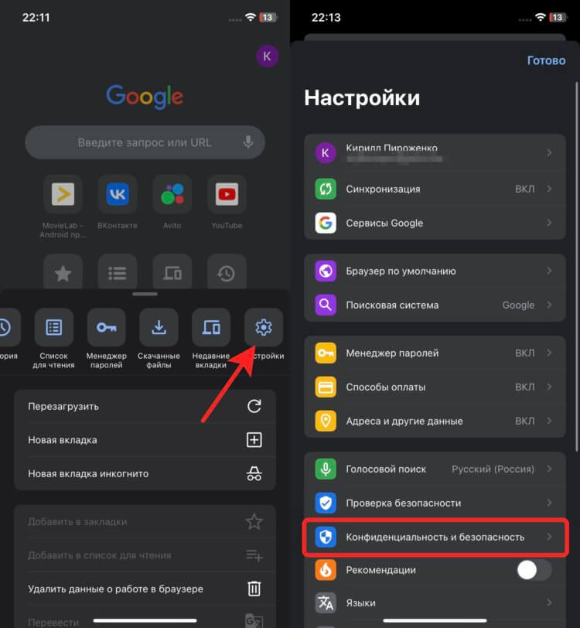Open 'Сервисы Google' settings row
This screenshot has height=628, width=580.
(x=435, y=223)
